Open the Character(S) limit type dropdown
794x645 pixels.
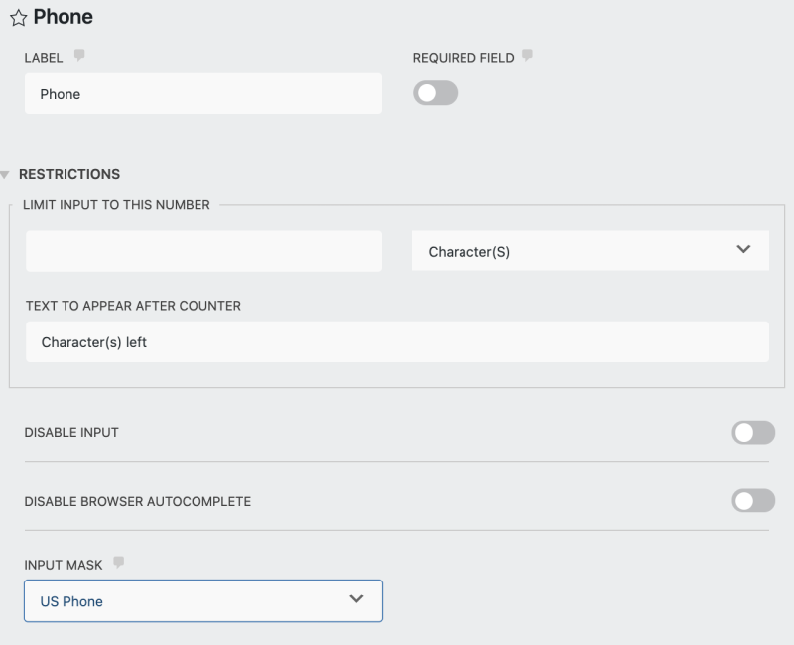coord(590,251)
